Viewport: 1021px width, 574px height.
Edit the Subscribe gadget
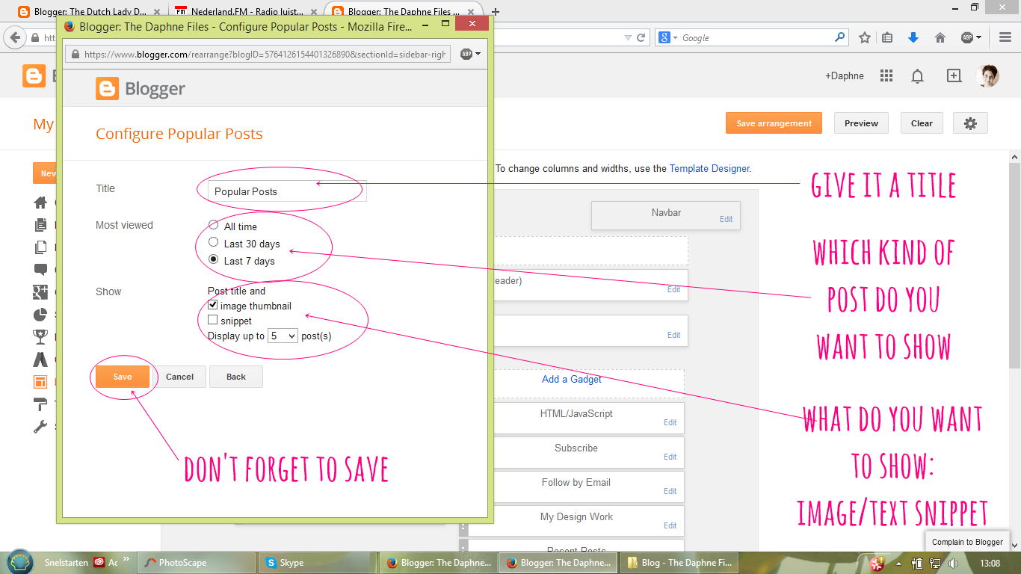tap(670, 457)
